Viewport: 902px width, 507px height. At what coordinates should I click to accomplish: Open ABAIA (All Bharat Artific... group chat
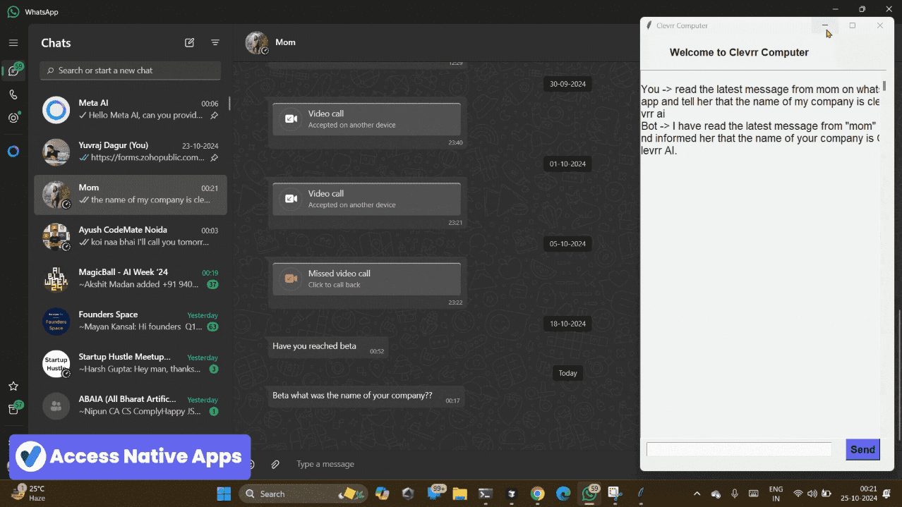[131, 406]
